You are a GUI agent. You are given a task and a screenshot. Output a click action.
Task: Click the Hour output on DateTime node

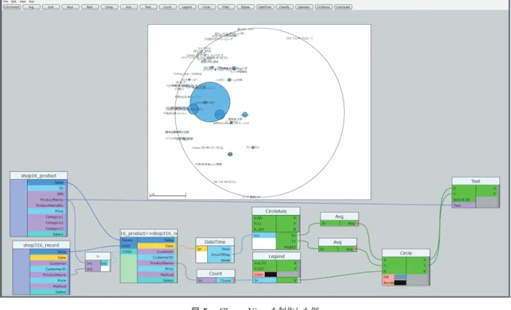220,249
